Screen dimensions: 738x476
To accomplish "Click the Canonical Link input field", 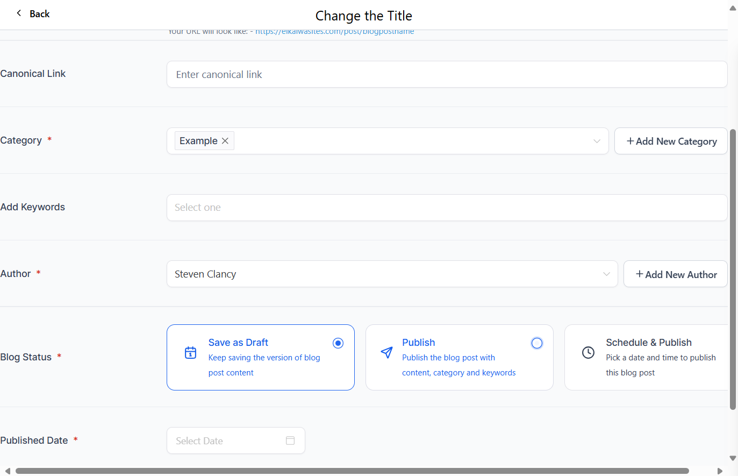I will tap(447, 74).
